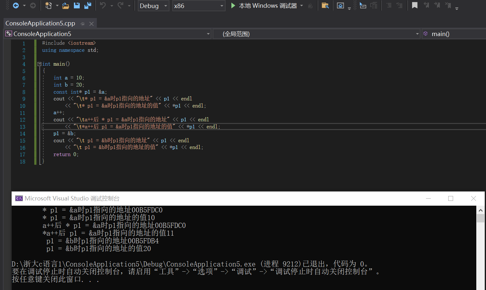
Task: Open a file with the folder icon
Action: pyautogui.click(x=66, y=5)
